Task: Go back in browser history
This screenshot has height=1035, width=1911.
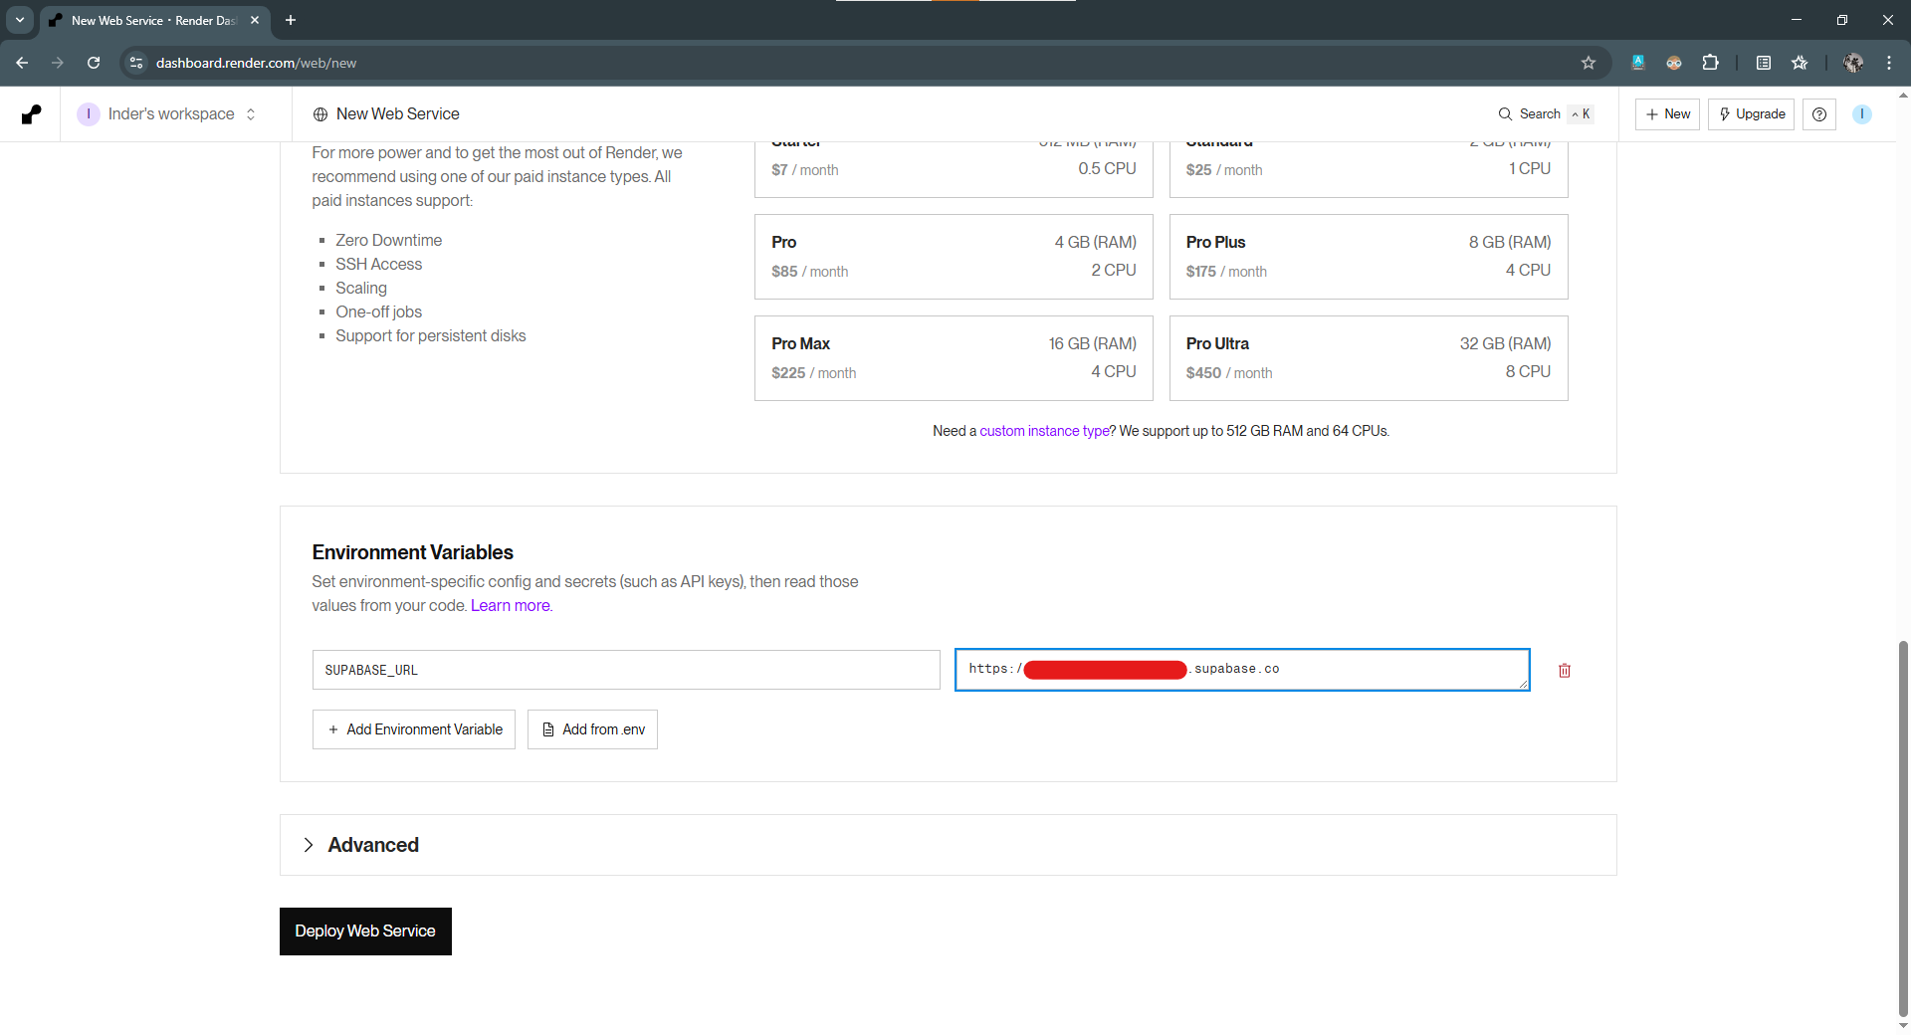Action: (x=22, y=63)
